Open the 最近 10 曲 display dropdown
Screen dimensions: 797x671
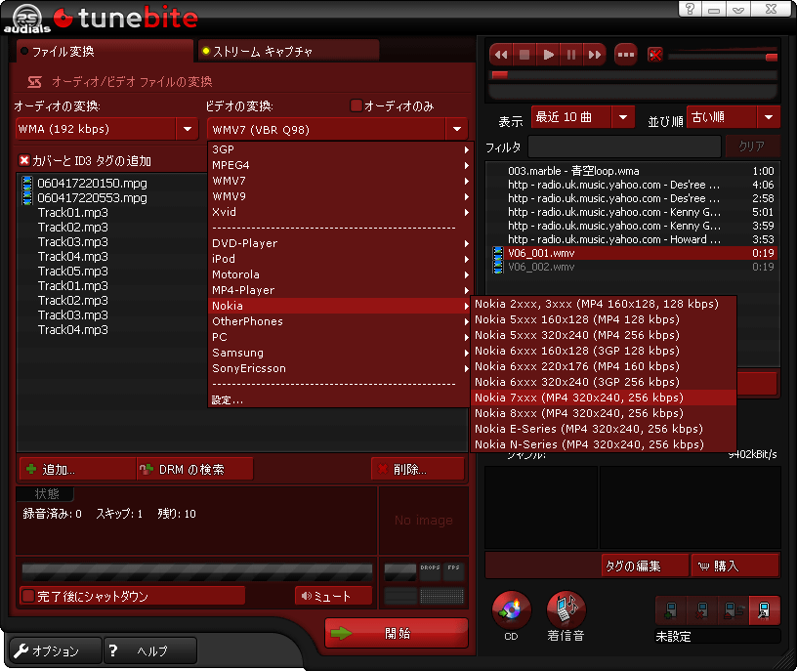tap(583, 117)
